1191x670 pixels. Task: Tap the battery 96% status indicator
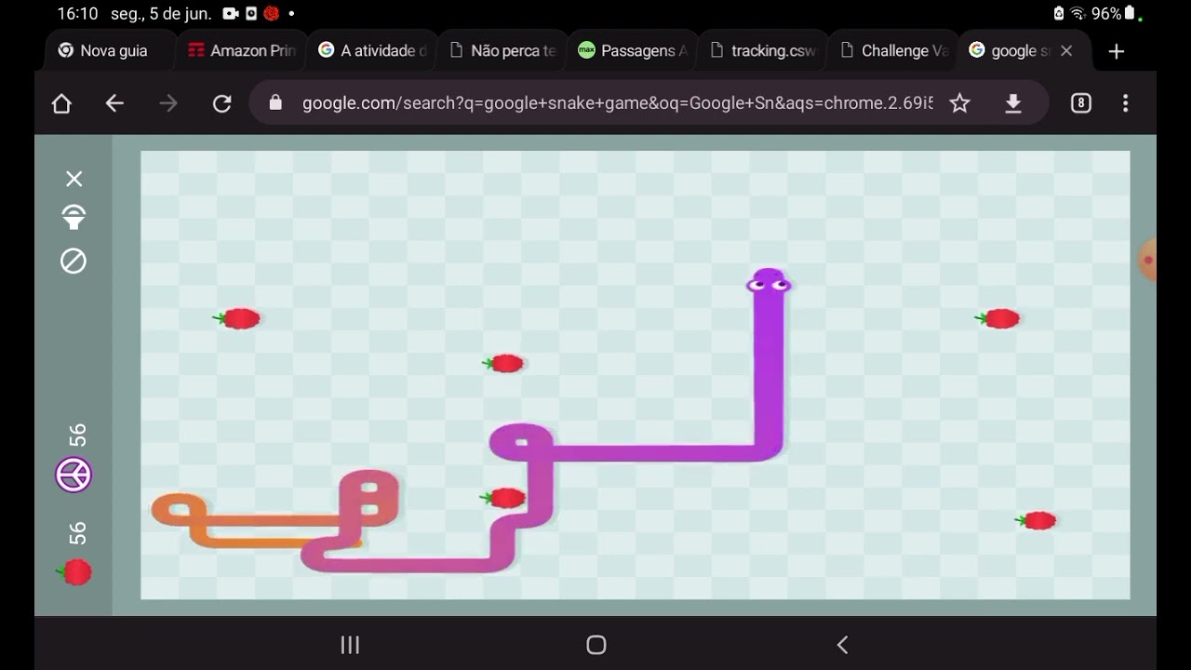[1114, 14]
